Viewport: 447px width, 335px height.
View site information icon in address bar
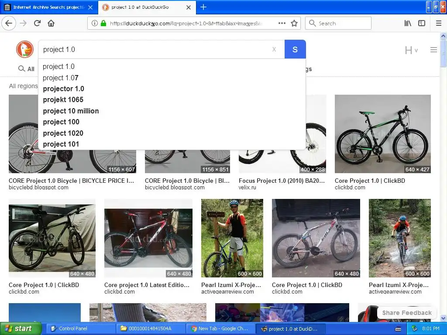(x=95, y=24)
